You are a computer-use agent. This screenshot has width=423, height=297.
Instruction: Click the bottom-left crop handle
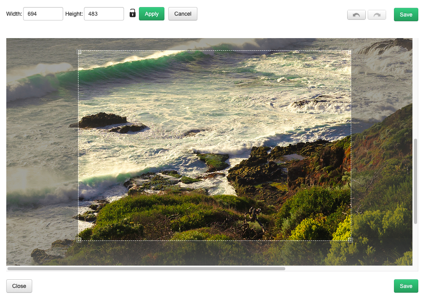point(79,240)
